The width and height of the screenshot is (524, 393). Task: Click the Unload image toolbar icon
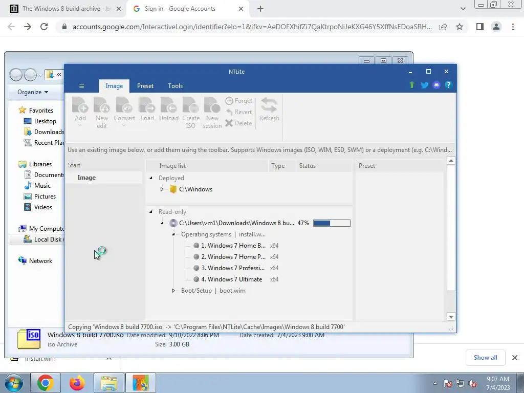[x=169, y=109]
